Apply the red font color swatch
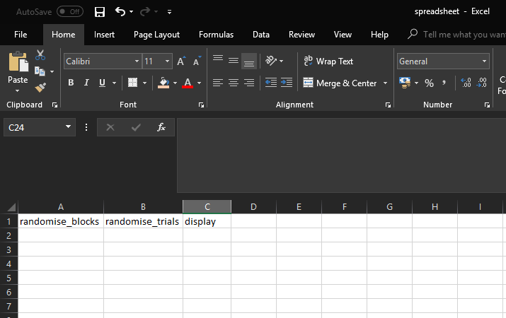Image resolution: width=506 pixels, height=318 pixels. (188, 83)
